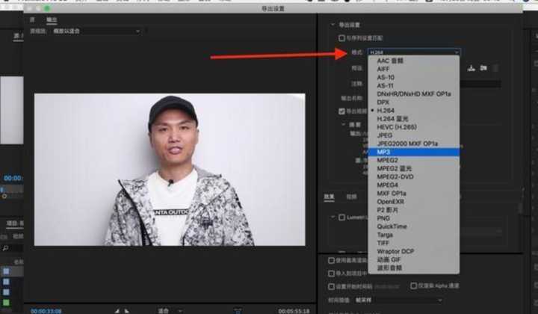
Task: Click aspect ratio correction icon below preview
Action: 238,311
